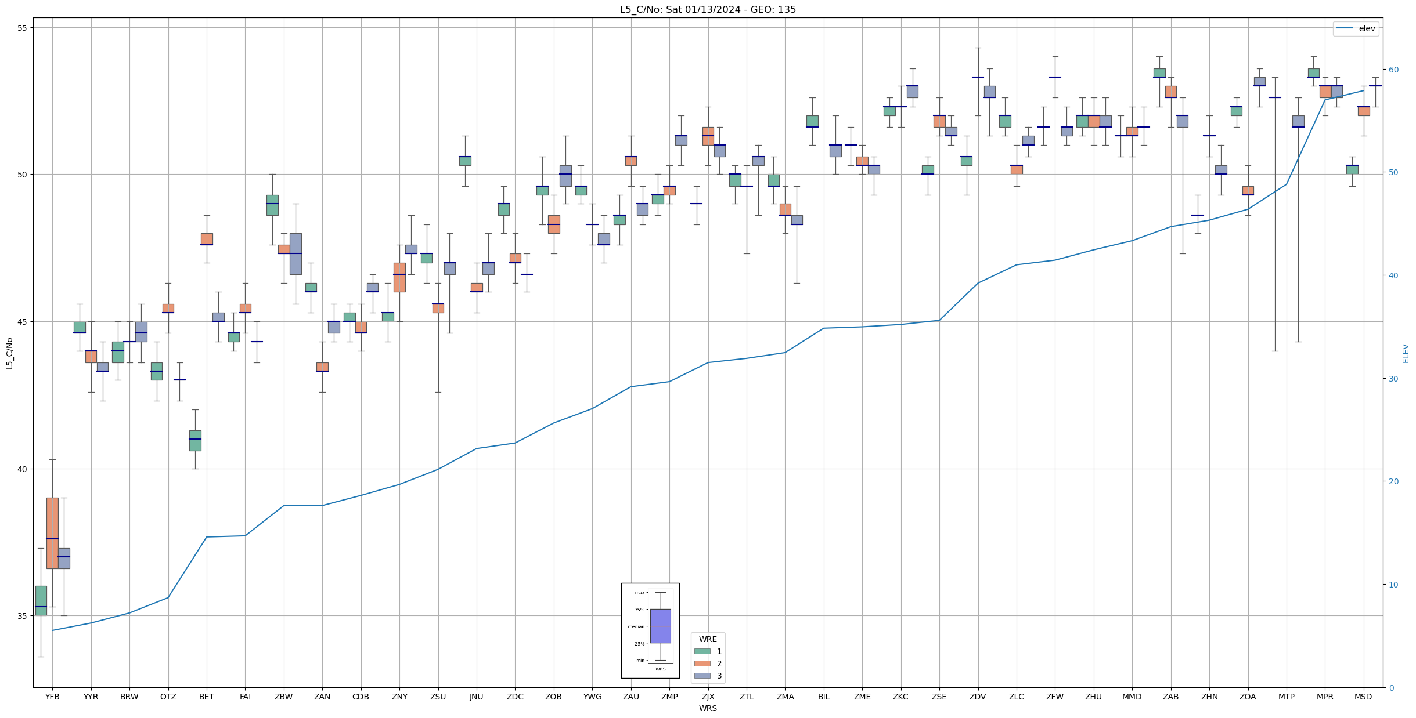Click the ELEV right-axis title
This screenshot has height=718, width=1416.
coord(1405,353)
